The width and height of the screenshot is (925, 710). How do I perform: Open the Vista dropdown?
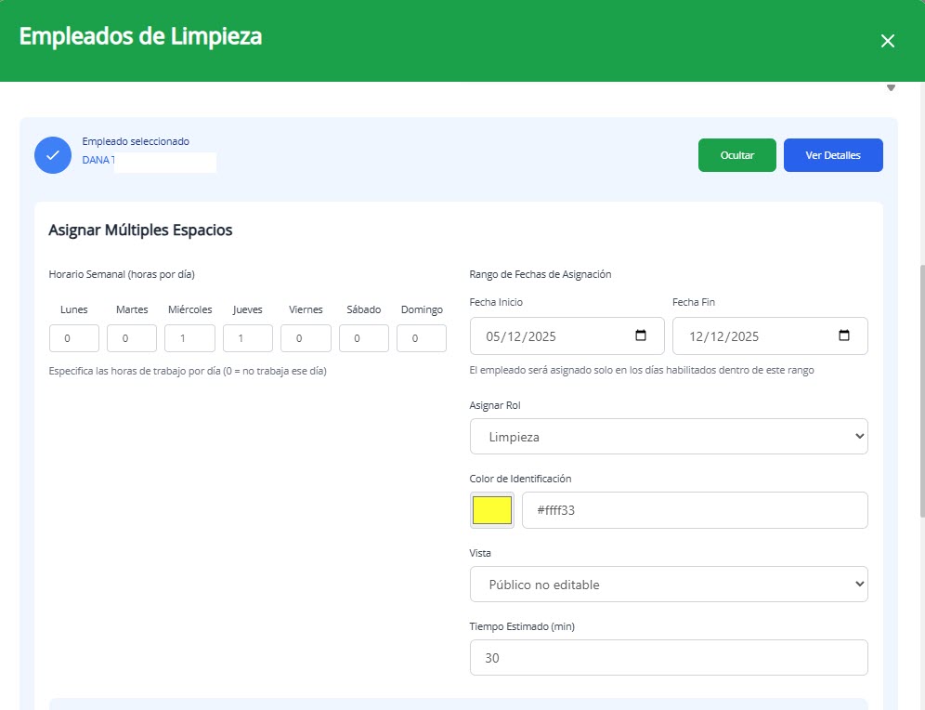pos(669,585)
